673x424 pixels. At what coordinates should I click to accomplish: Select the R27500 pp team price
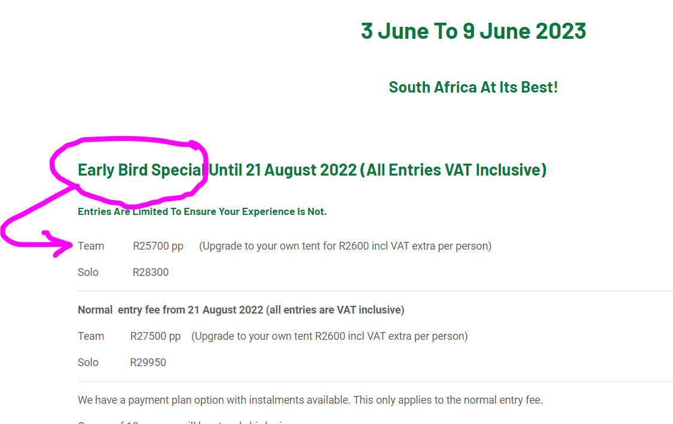click(155, 336)
